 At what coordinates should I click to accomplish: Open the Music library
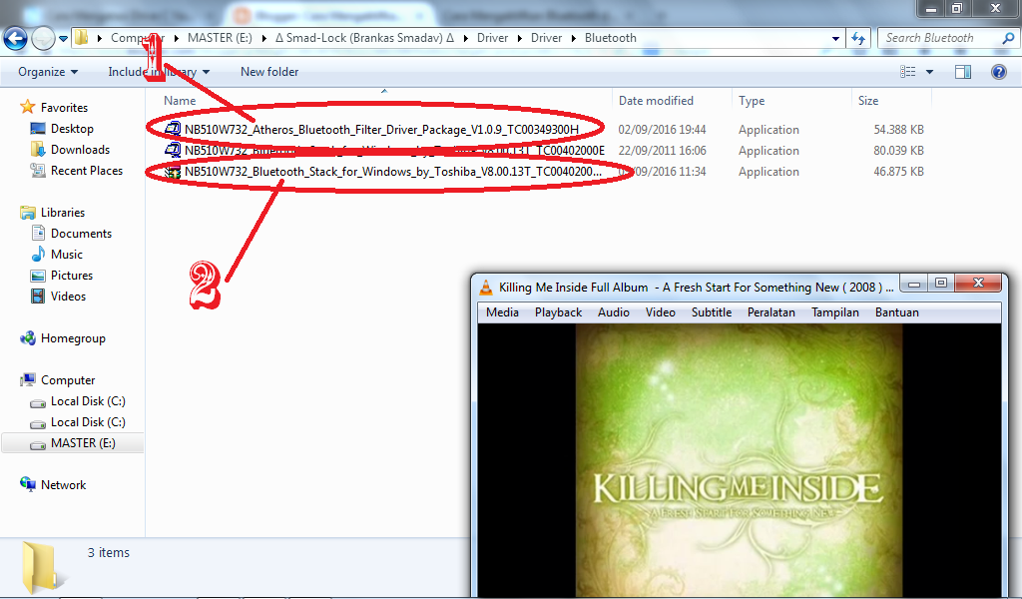click(x=67, y=255)
